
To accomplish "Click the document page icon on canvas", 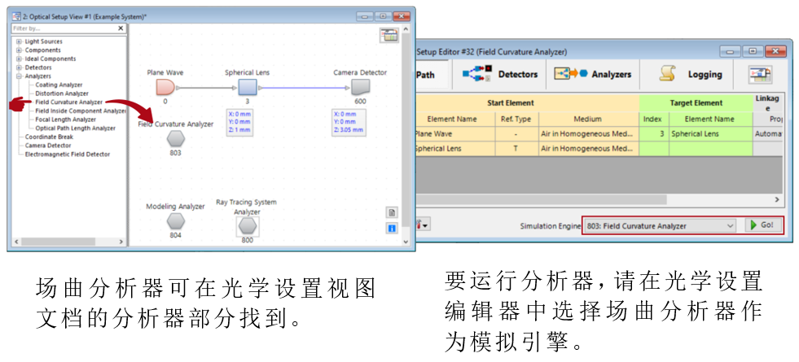I will point(391,213).
